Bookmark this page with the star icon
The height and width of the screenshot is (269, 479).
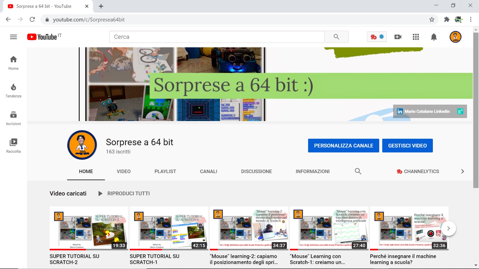pyautogui.click(x=432, y=19)
